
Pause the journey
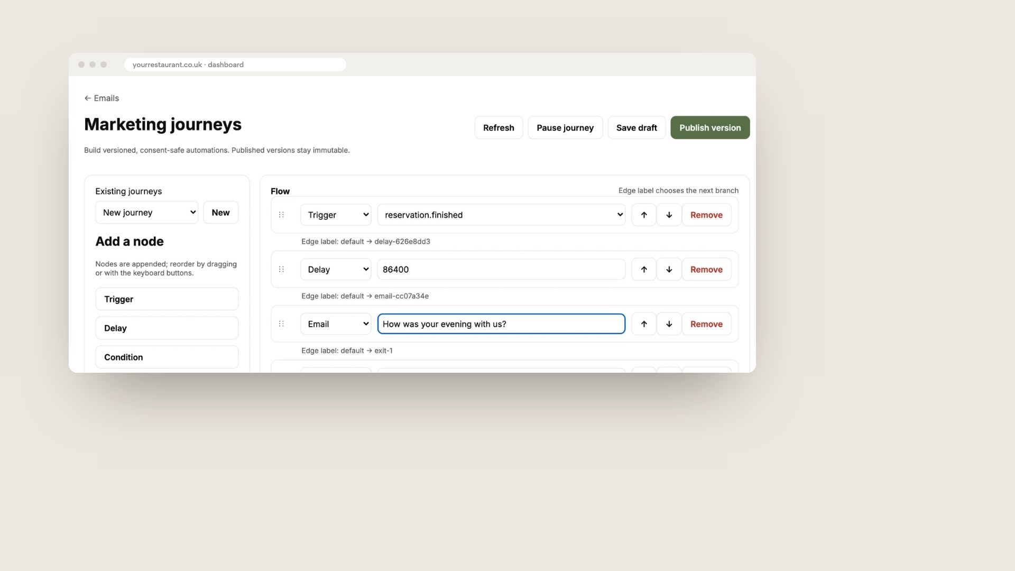(x=565, y=127)
